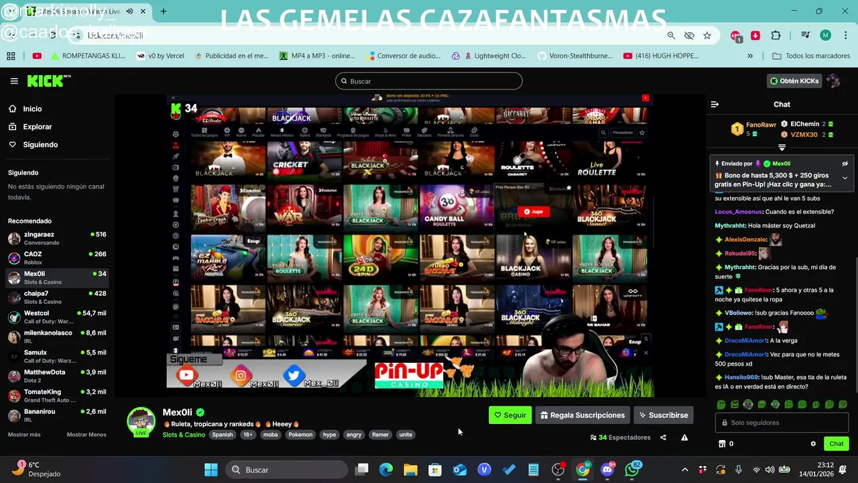
Task: Select the Spanish language tag
Action: click(x=223, y=435)
